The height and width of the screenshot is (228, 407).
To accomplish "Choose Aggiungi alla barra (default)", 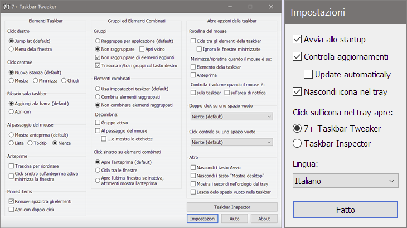I will [11, 104].
